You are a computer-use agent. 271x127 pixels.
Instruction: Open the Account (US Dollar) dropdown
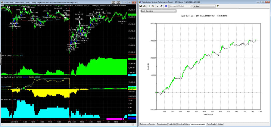[x=180, y=6]
